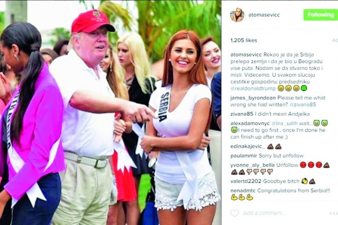Open commenter james_byrondean's profile

pyautogui.click(x=253, y=98)
